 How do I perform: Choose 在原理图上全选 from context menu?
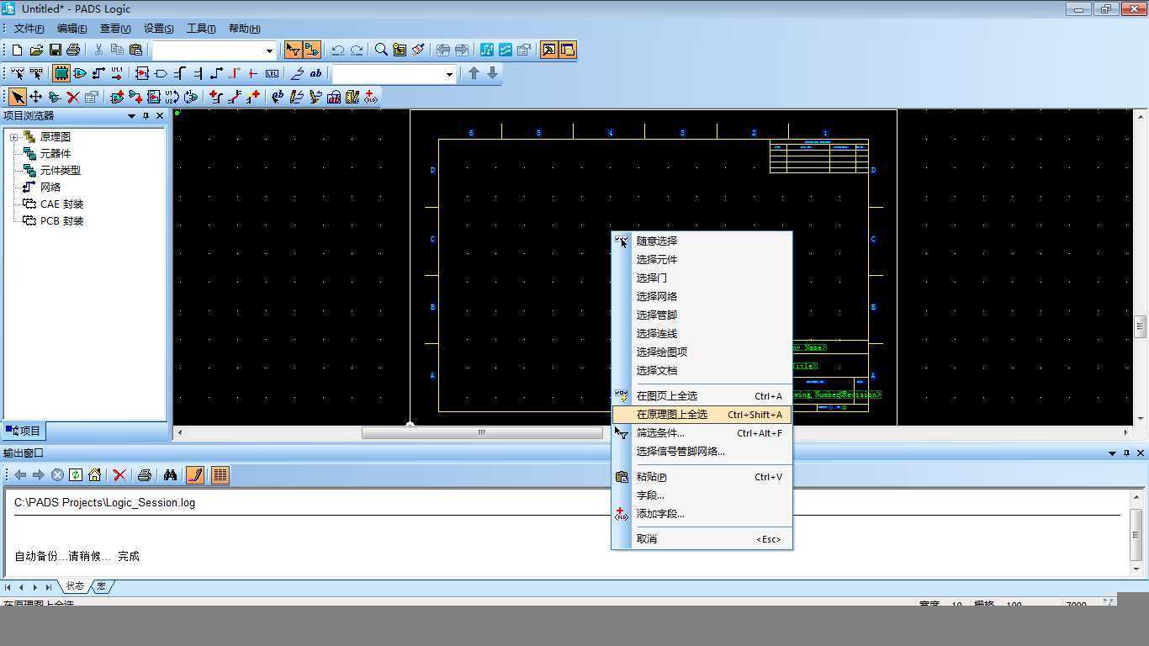[x=702, y=414]
